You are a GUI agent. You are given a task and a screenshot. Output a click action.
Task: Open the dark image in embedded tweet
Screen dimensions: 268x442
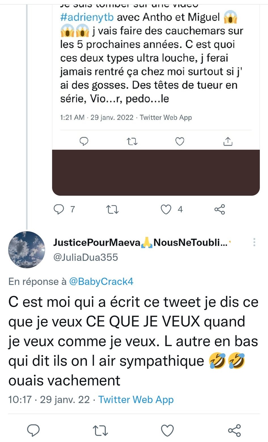pyautogui.click(x=156, y=172)
